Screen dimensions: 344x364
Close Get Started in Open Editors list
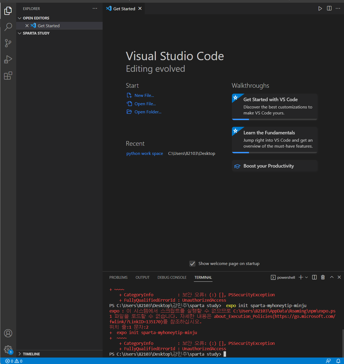pyautogui.click(x=27, y=26)
